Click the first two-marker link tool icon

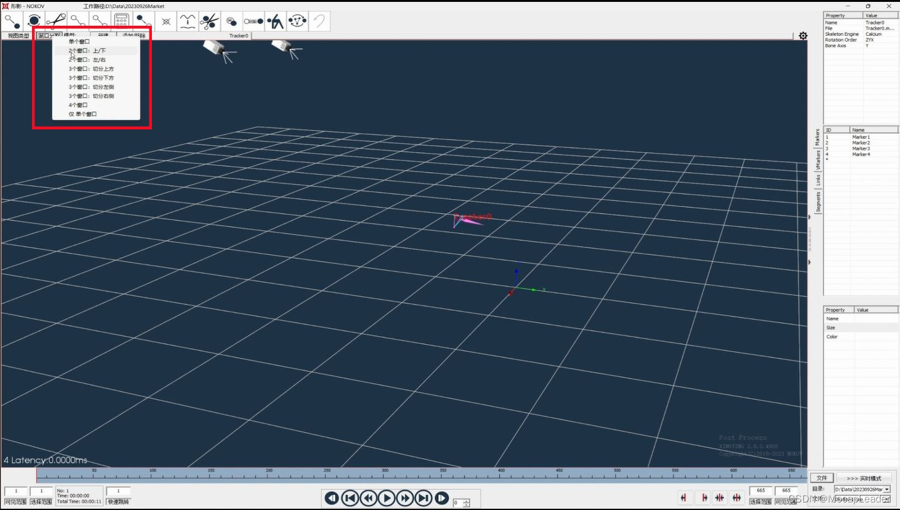pyautogui.click(x=13, y=21)
